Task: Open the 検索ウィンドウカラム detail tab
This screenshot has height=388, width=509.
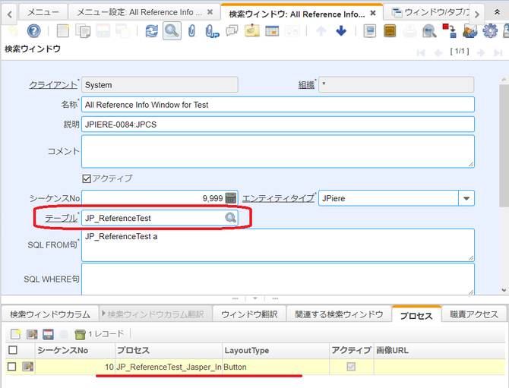Action: (x=50, y=314)
